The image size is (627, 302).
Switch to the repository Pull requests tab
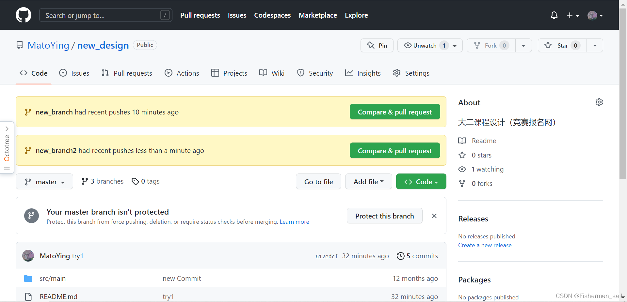point(127,73)
